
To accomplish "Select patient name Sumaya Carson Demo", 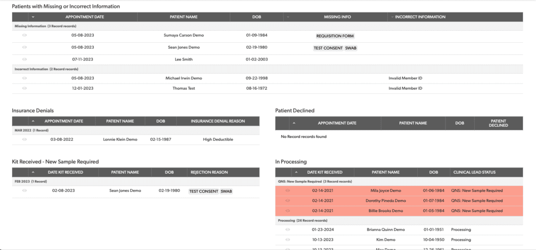I will point(184,35).
